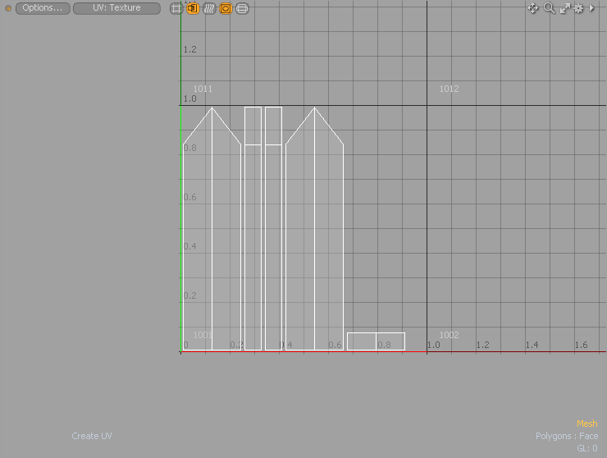Viewport: 607px width, 458px height.
Task: Select the four-arrow pan view icon
Action: click(x=533, y=8)
